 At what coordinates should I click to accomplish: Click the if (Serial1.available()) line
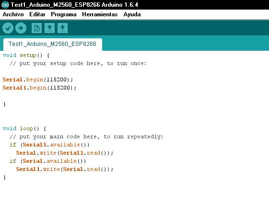[49, 145]
